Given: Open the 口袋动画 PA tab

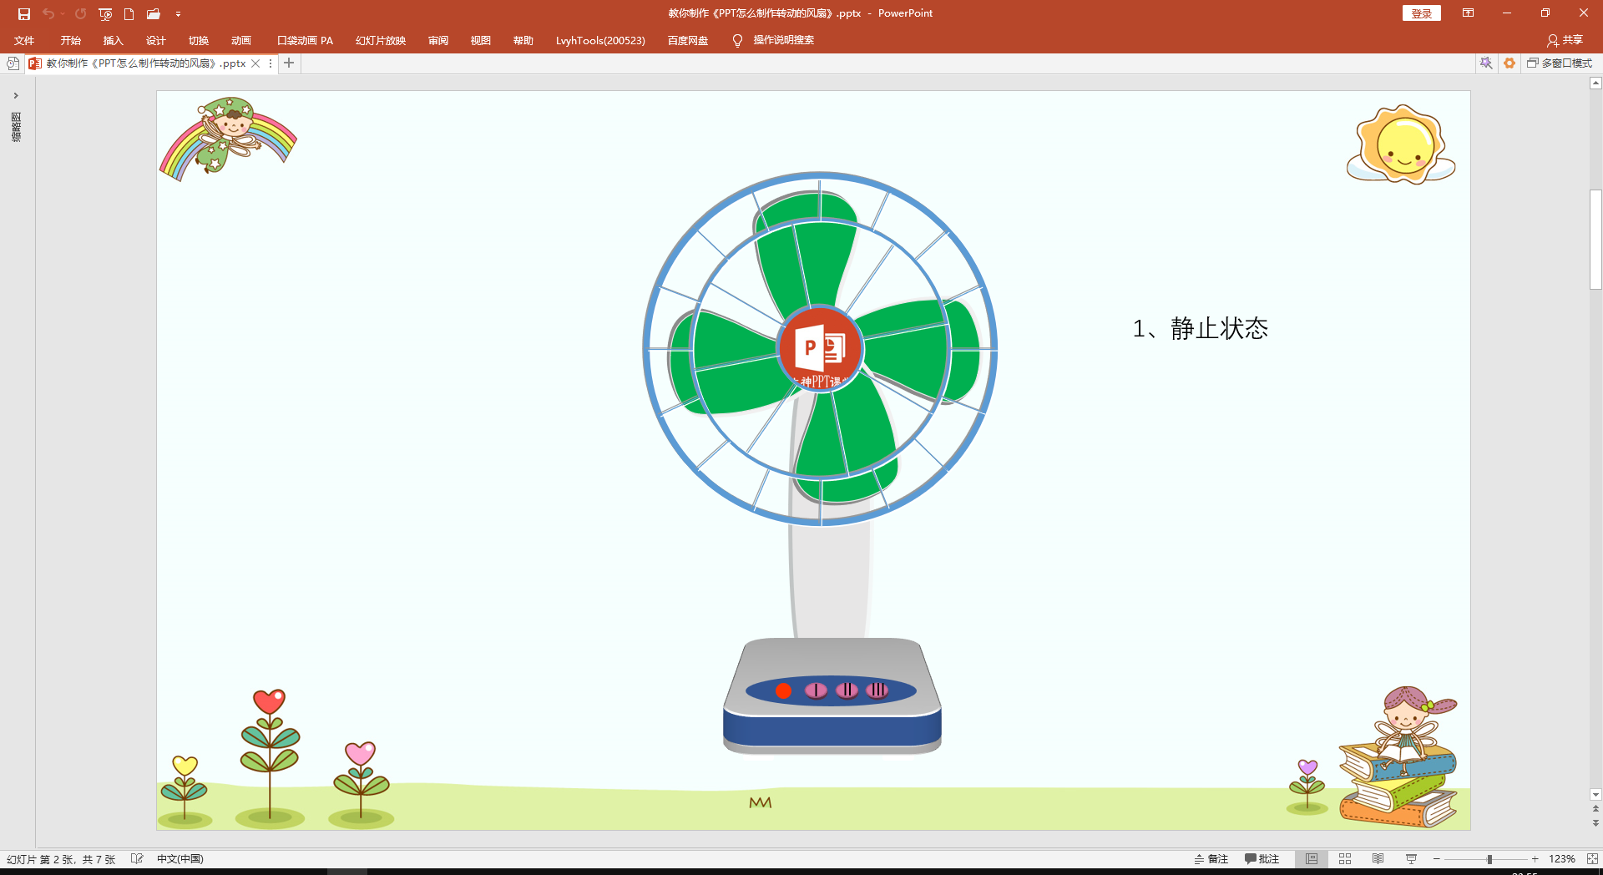Looking at the screenshot, I should (305, 40).
